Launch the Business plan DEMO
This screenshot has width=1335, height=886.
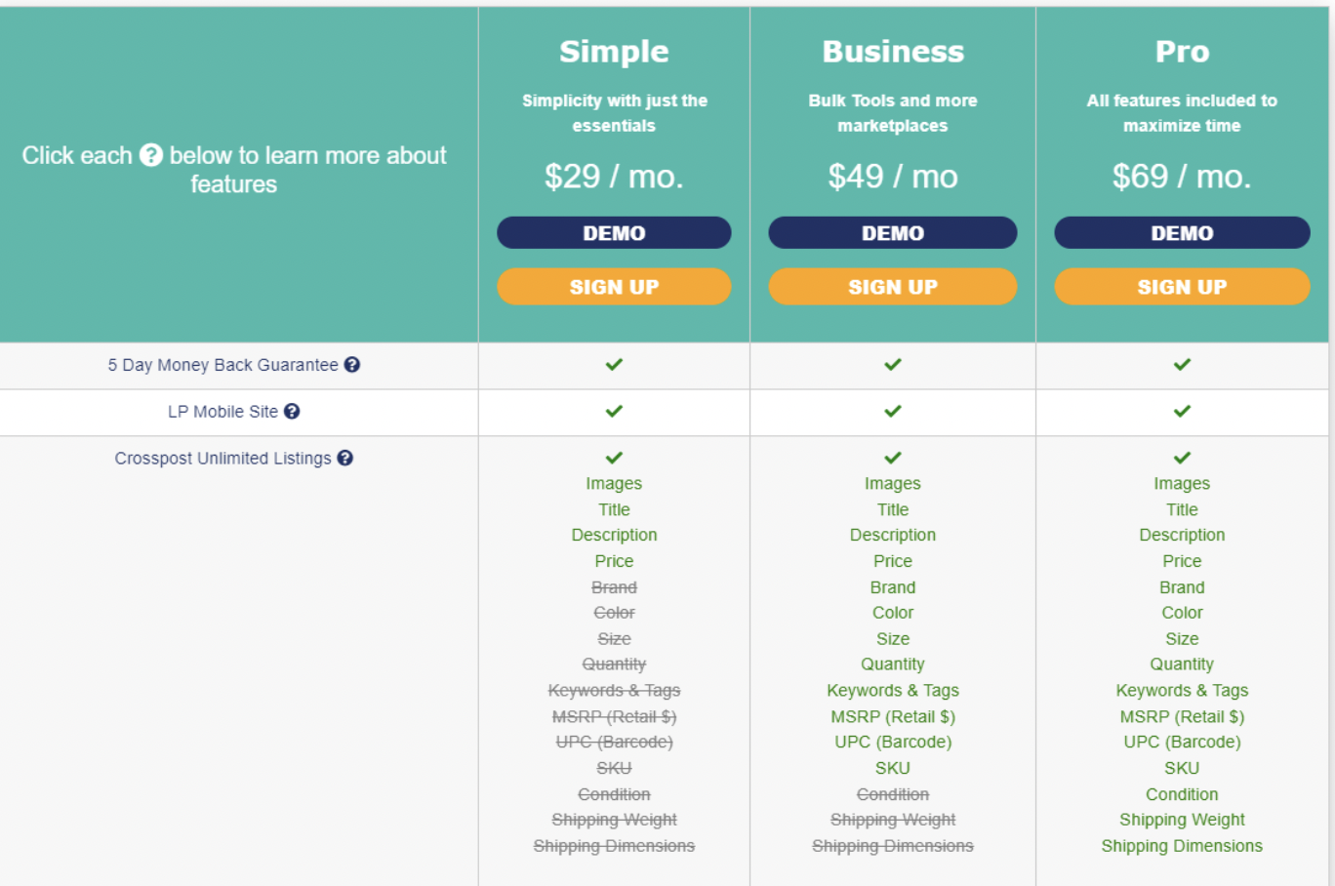click(893, 233)
